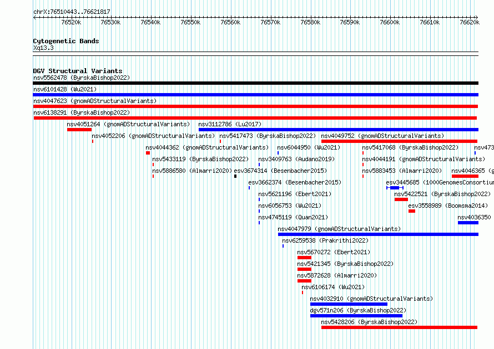Viewport: 494px width, 349px height.
Task: Click the DGV Structural Variants track title
Action: pyautogui.click(x=78, y=71)
